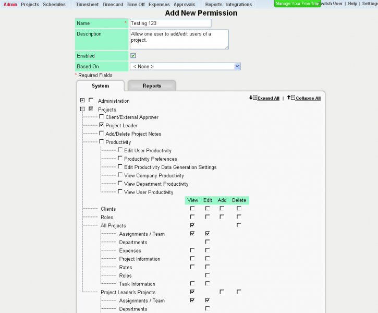378x313 pixels.
Task: Uncheck All Projects Assignments / Team Edit
Action: point(208,233)
